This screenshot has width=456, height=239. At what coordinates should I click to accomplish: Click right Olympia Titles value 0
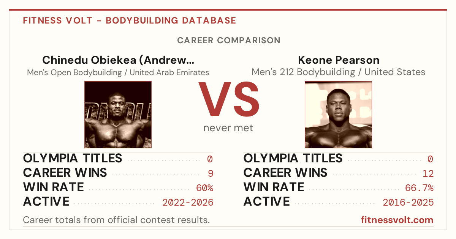click(x=431, y=159)
